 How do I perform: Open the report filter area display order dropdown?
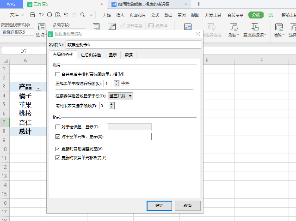121,96
